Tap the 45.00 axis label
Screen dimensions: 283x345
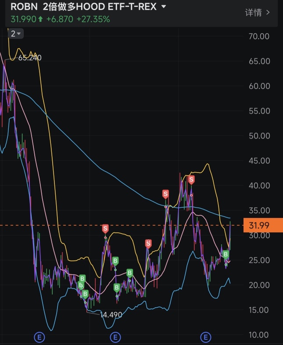259,160
